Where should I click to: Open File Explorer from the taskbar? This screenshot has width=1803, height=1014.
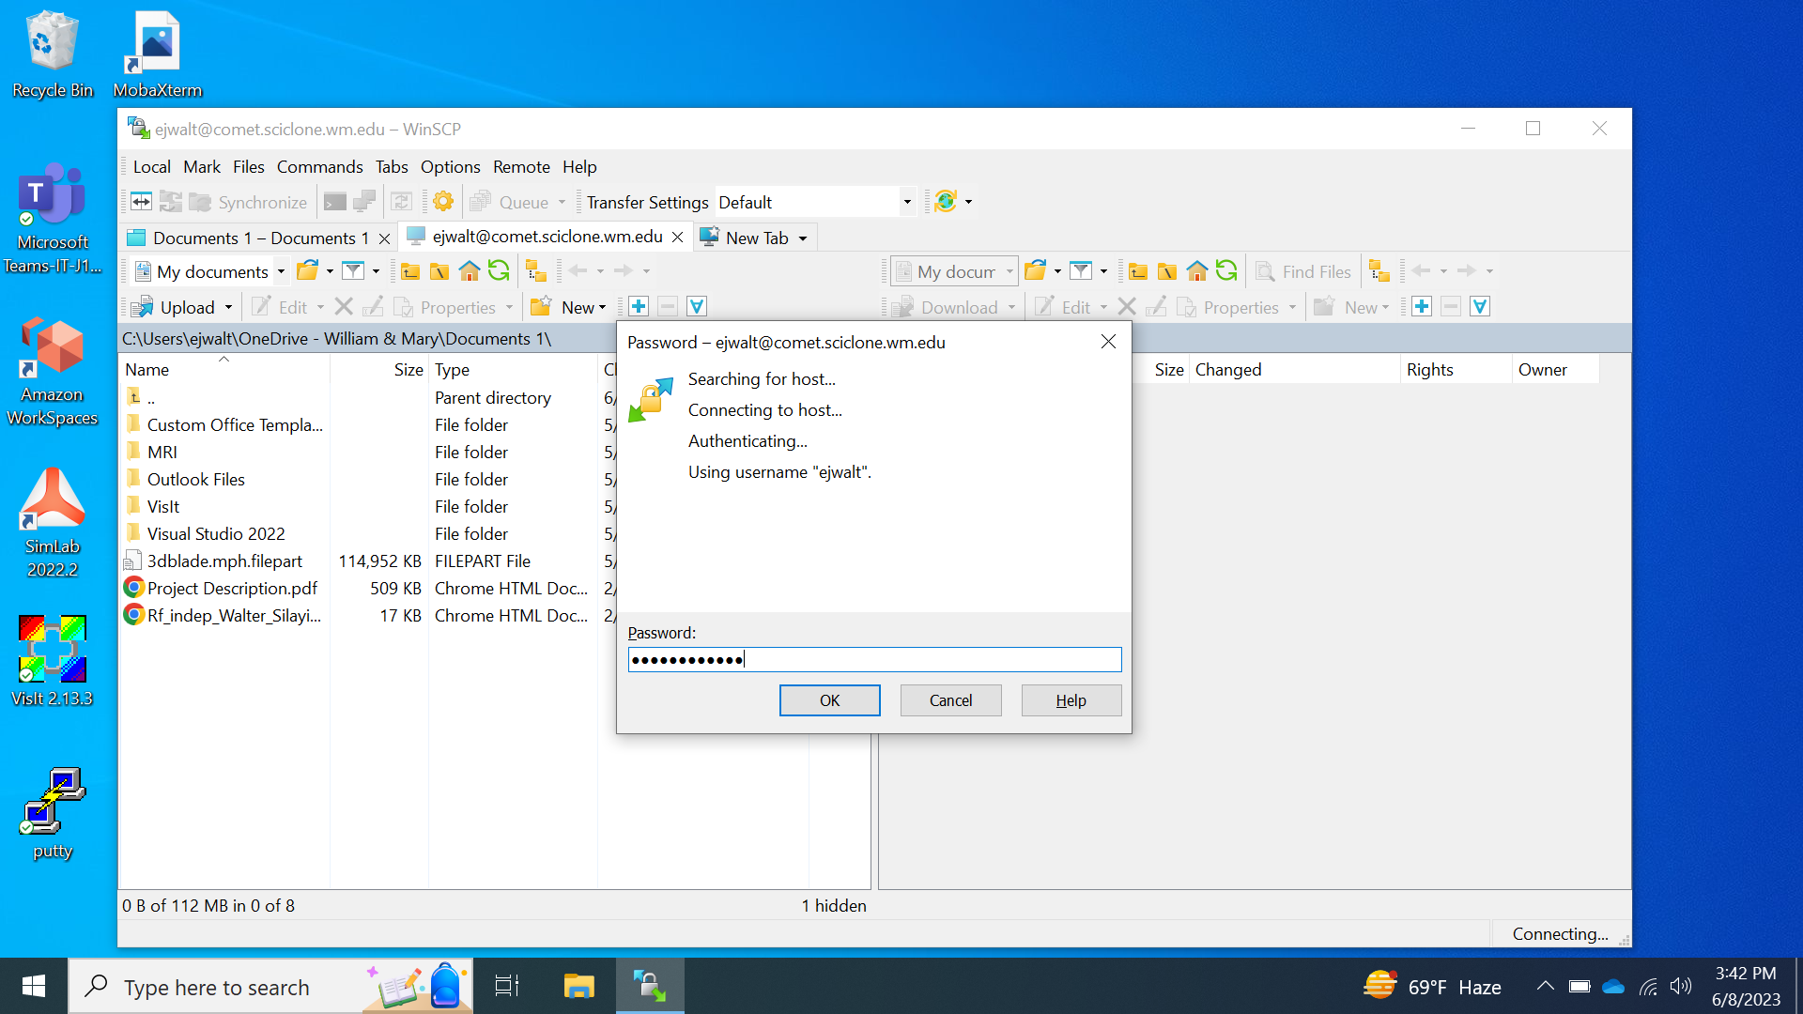click(x=579, y=987)
